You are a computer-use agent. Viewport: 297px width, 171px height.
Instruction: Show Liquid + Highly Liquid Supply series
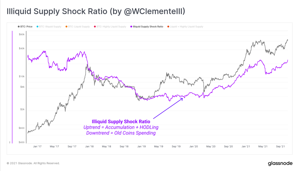tap(185, 27)
